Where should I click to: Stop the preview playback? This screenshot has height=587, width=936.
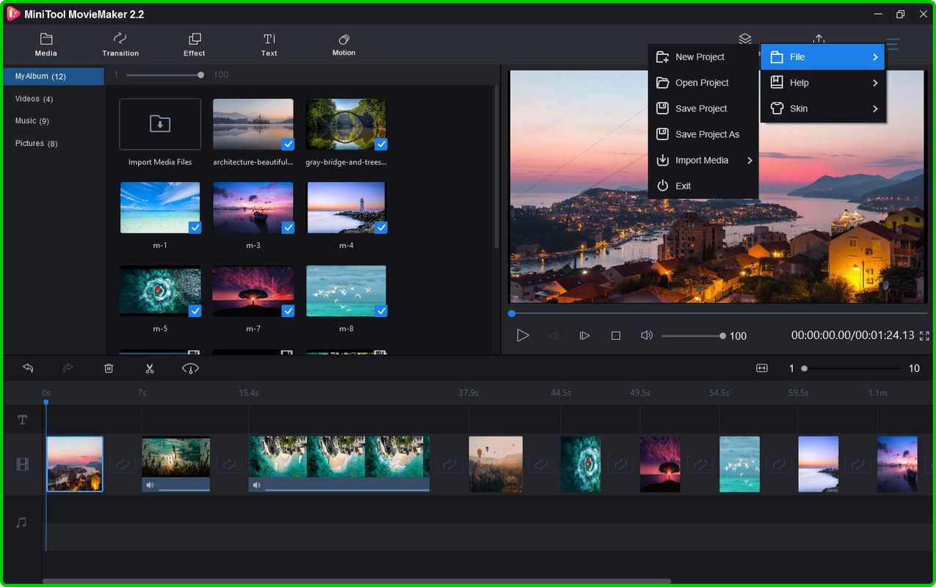(616, 335)
